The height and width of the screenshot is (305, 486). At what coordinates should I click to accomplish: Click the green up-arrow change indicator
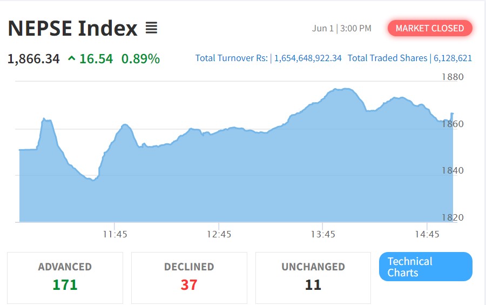[x=71, y=58]
